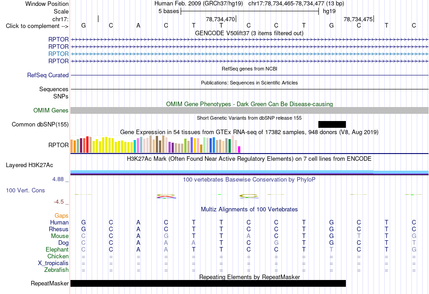Open '100 vertebrates Basewise Conservation by PhyloP' title
Screen dimensions: 429x294
point(249,180)
